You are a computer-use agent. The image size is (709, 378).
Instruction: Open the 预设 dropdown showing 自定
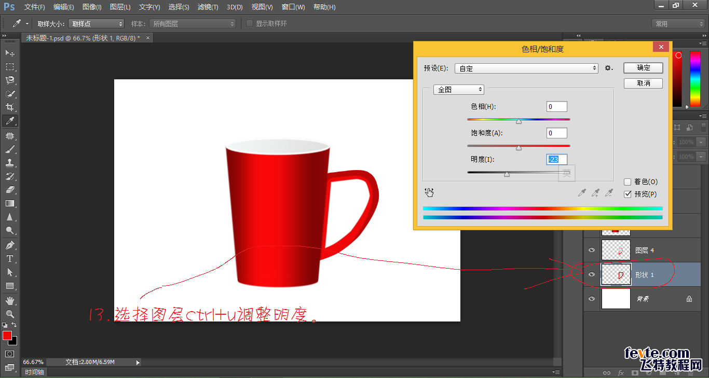pos(527,68)
